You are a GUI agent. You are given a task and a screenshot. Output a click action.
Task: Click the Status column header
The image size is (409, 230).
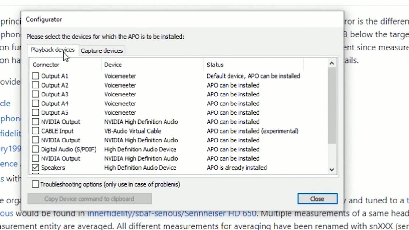(x=215, y=65)
